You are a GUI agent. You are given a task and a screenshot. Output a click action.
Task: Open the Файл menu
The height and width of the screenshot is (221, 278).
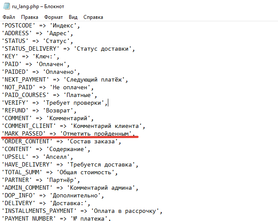[x=9, y=17]
